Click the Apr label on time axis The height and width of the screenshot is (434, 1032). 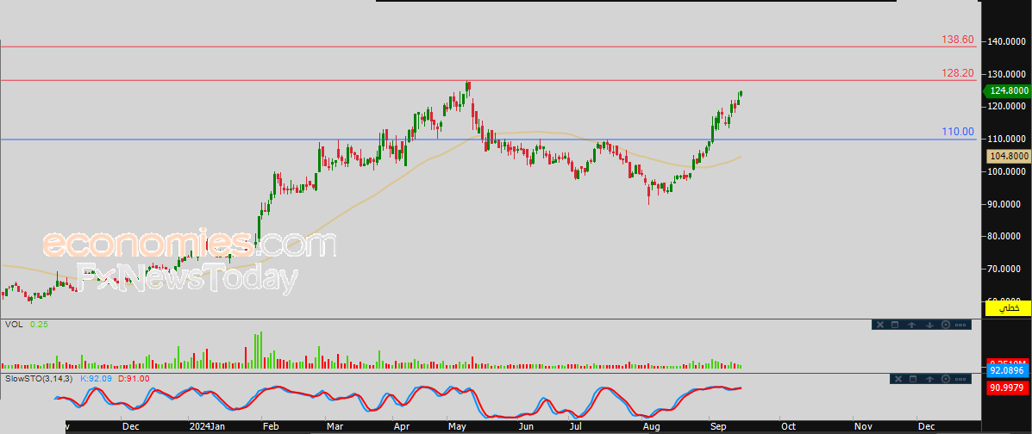point(402,426)
